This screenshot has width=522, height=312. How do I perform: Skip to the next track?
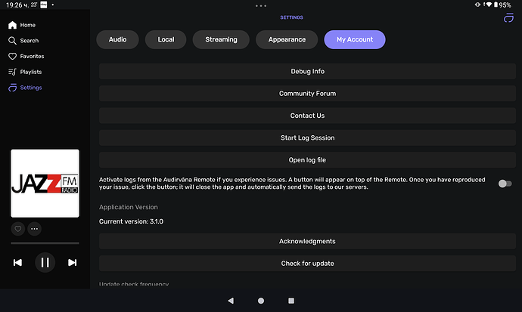(x=72, y=262)
